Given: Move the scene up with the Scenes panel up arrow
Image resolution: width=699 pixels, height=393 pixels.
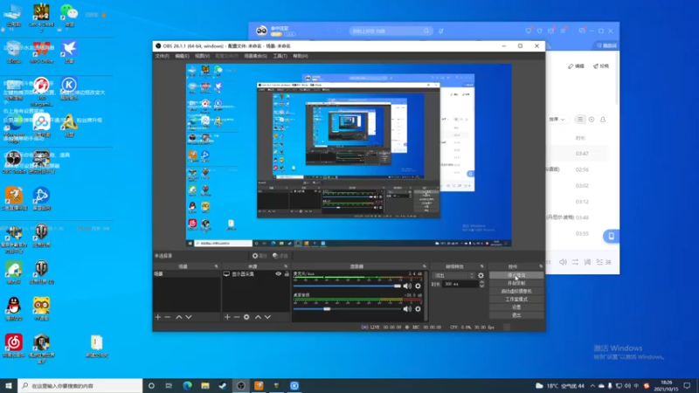Looking at the screenshot, I should pyautogui.click(x=179, y=317).
